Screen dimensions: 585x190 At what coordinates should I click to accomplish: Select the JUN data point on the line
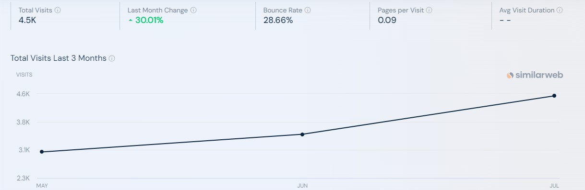[x=302, y=134]
